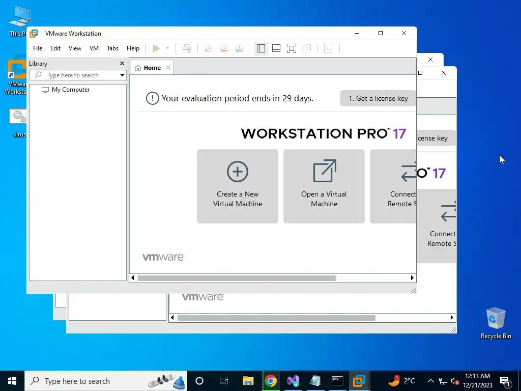Click the scrollbar left arrow in front window
Viewport: 521px width, 391px height.
[x=133, y=278]
